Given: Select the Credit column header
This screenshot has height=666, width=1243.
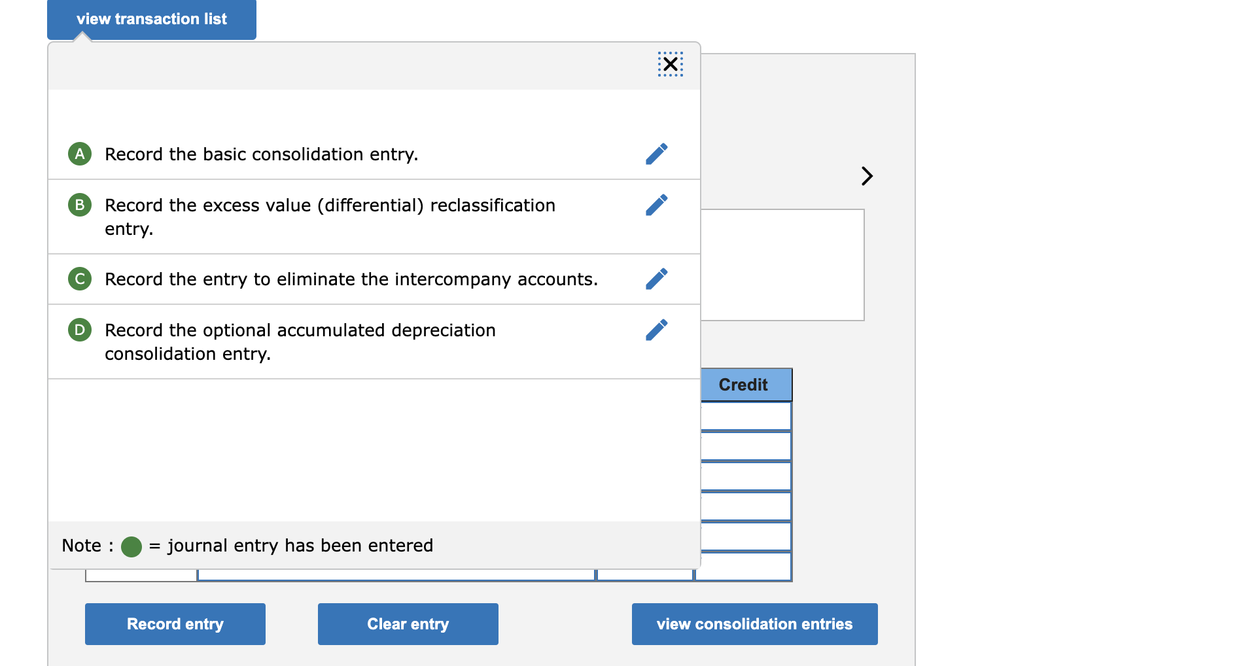Looking at the screenshot, I should point(744,385).
